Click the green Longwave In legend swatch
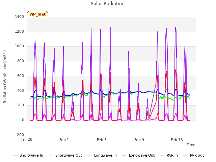Viewport: 216px width, 162px height. click(x=89, y=156)
